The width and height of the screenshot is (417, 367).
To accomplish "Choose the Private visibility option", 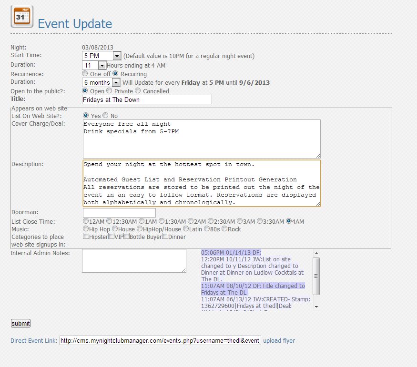I will click(x=109, y=91).
